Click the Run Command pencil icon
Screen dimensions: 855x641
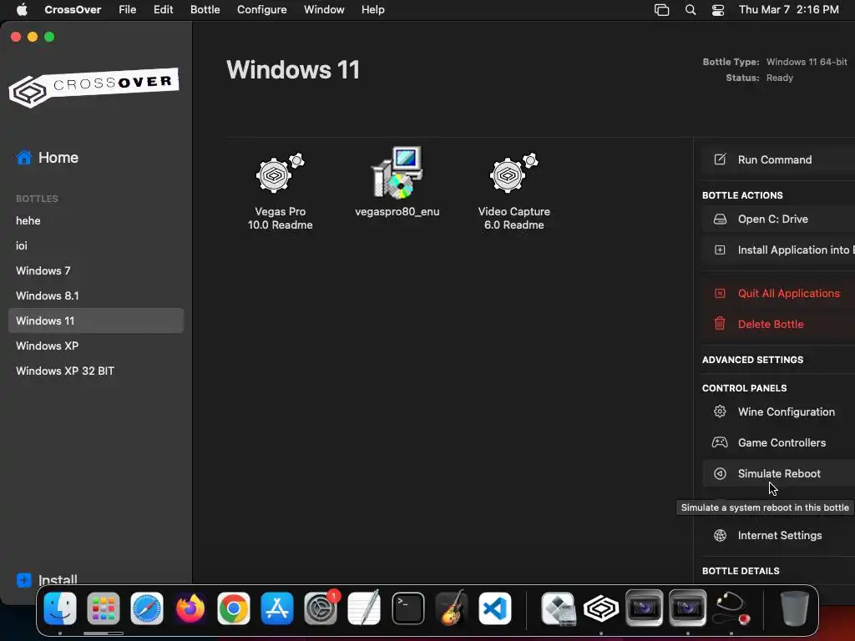[720, 159]
